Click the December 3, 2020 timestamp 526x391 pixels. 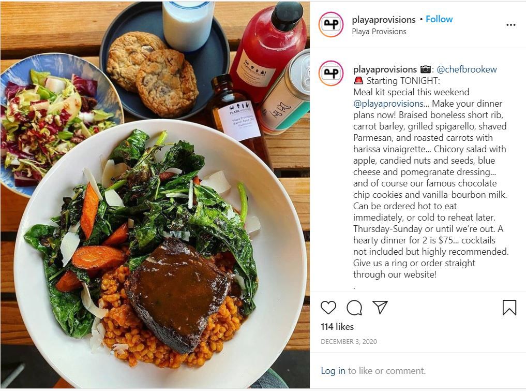click(x=349, y=342)
